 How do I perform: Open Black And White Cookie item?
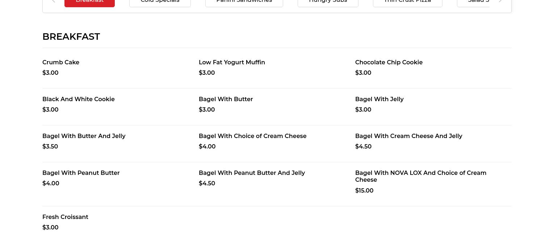click(78, 99)
